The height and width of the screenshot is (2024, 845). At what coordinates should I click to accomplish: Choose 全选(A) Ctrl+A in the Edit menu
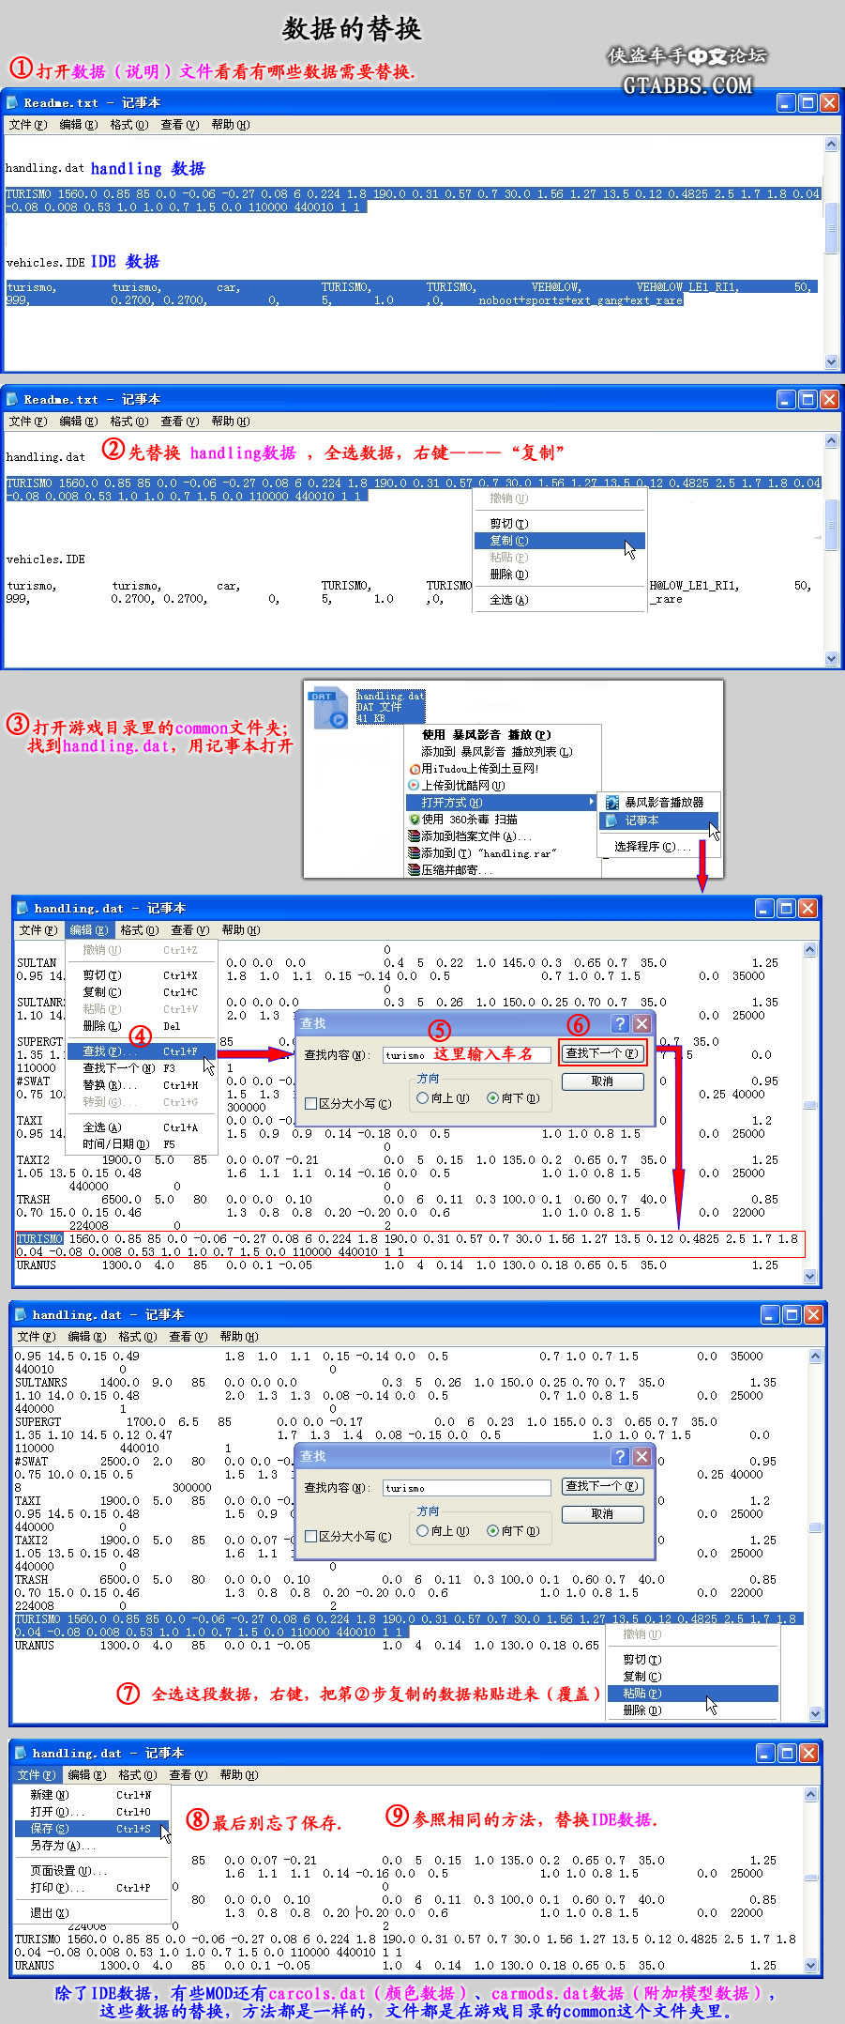(142, 1127)
